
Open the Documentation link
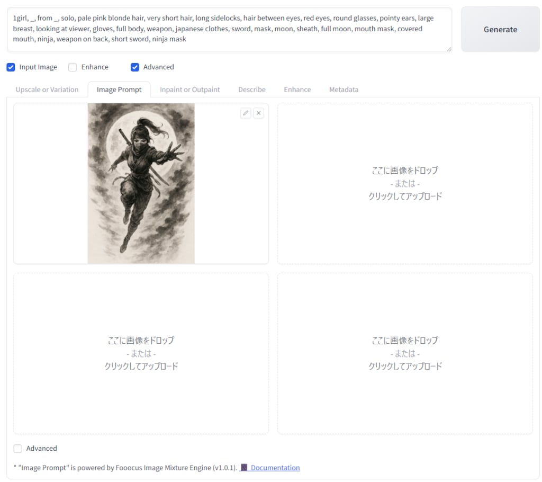[x=275, y=468]
